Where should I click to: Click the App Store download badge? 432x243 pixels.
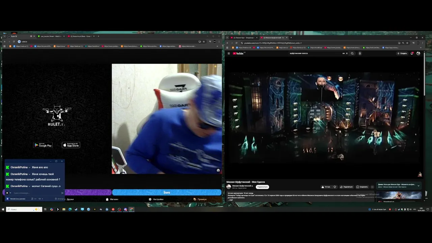click(71, 145)
